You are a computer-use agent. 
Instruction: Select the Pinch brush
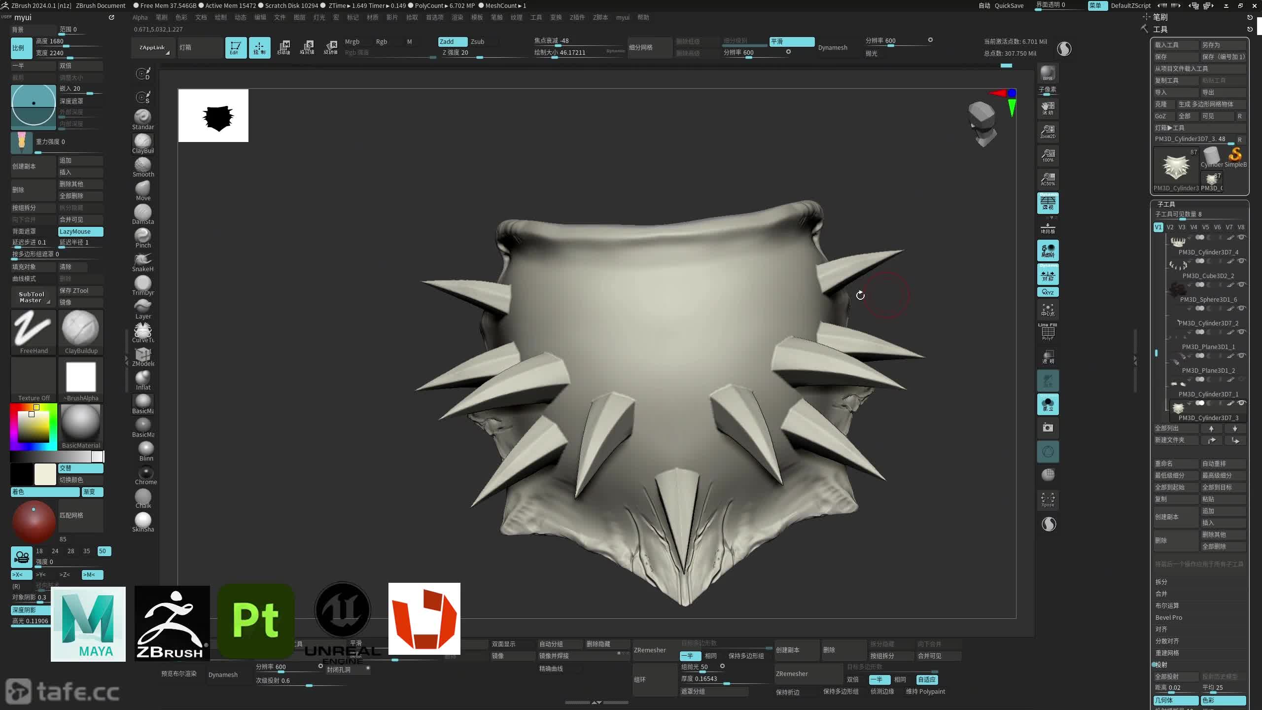tap(143, 238)
